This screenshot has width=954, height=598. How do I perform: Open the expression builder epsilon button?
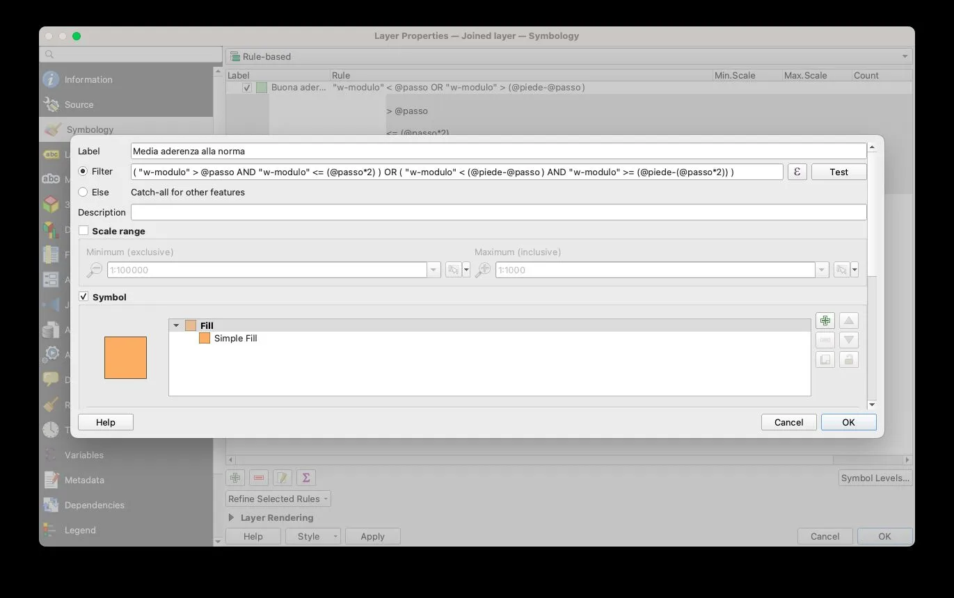797,172
